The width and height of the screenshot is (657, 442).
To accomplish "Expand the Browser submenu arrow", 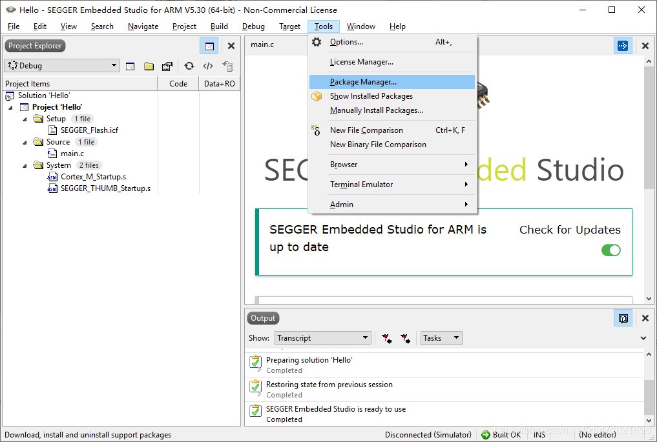I will 466,165.
